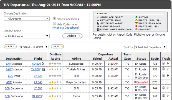The height and width of the screenshot is (100, 172).
Task: Track SunExpress XQ 809 with plane icon
Action: coord(168,63)
